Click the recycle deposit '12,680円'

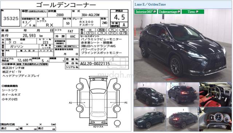[24, 60]
